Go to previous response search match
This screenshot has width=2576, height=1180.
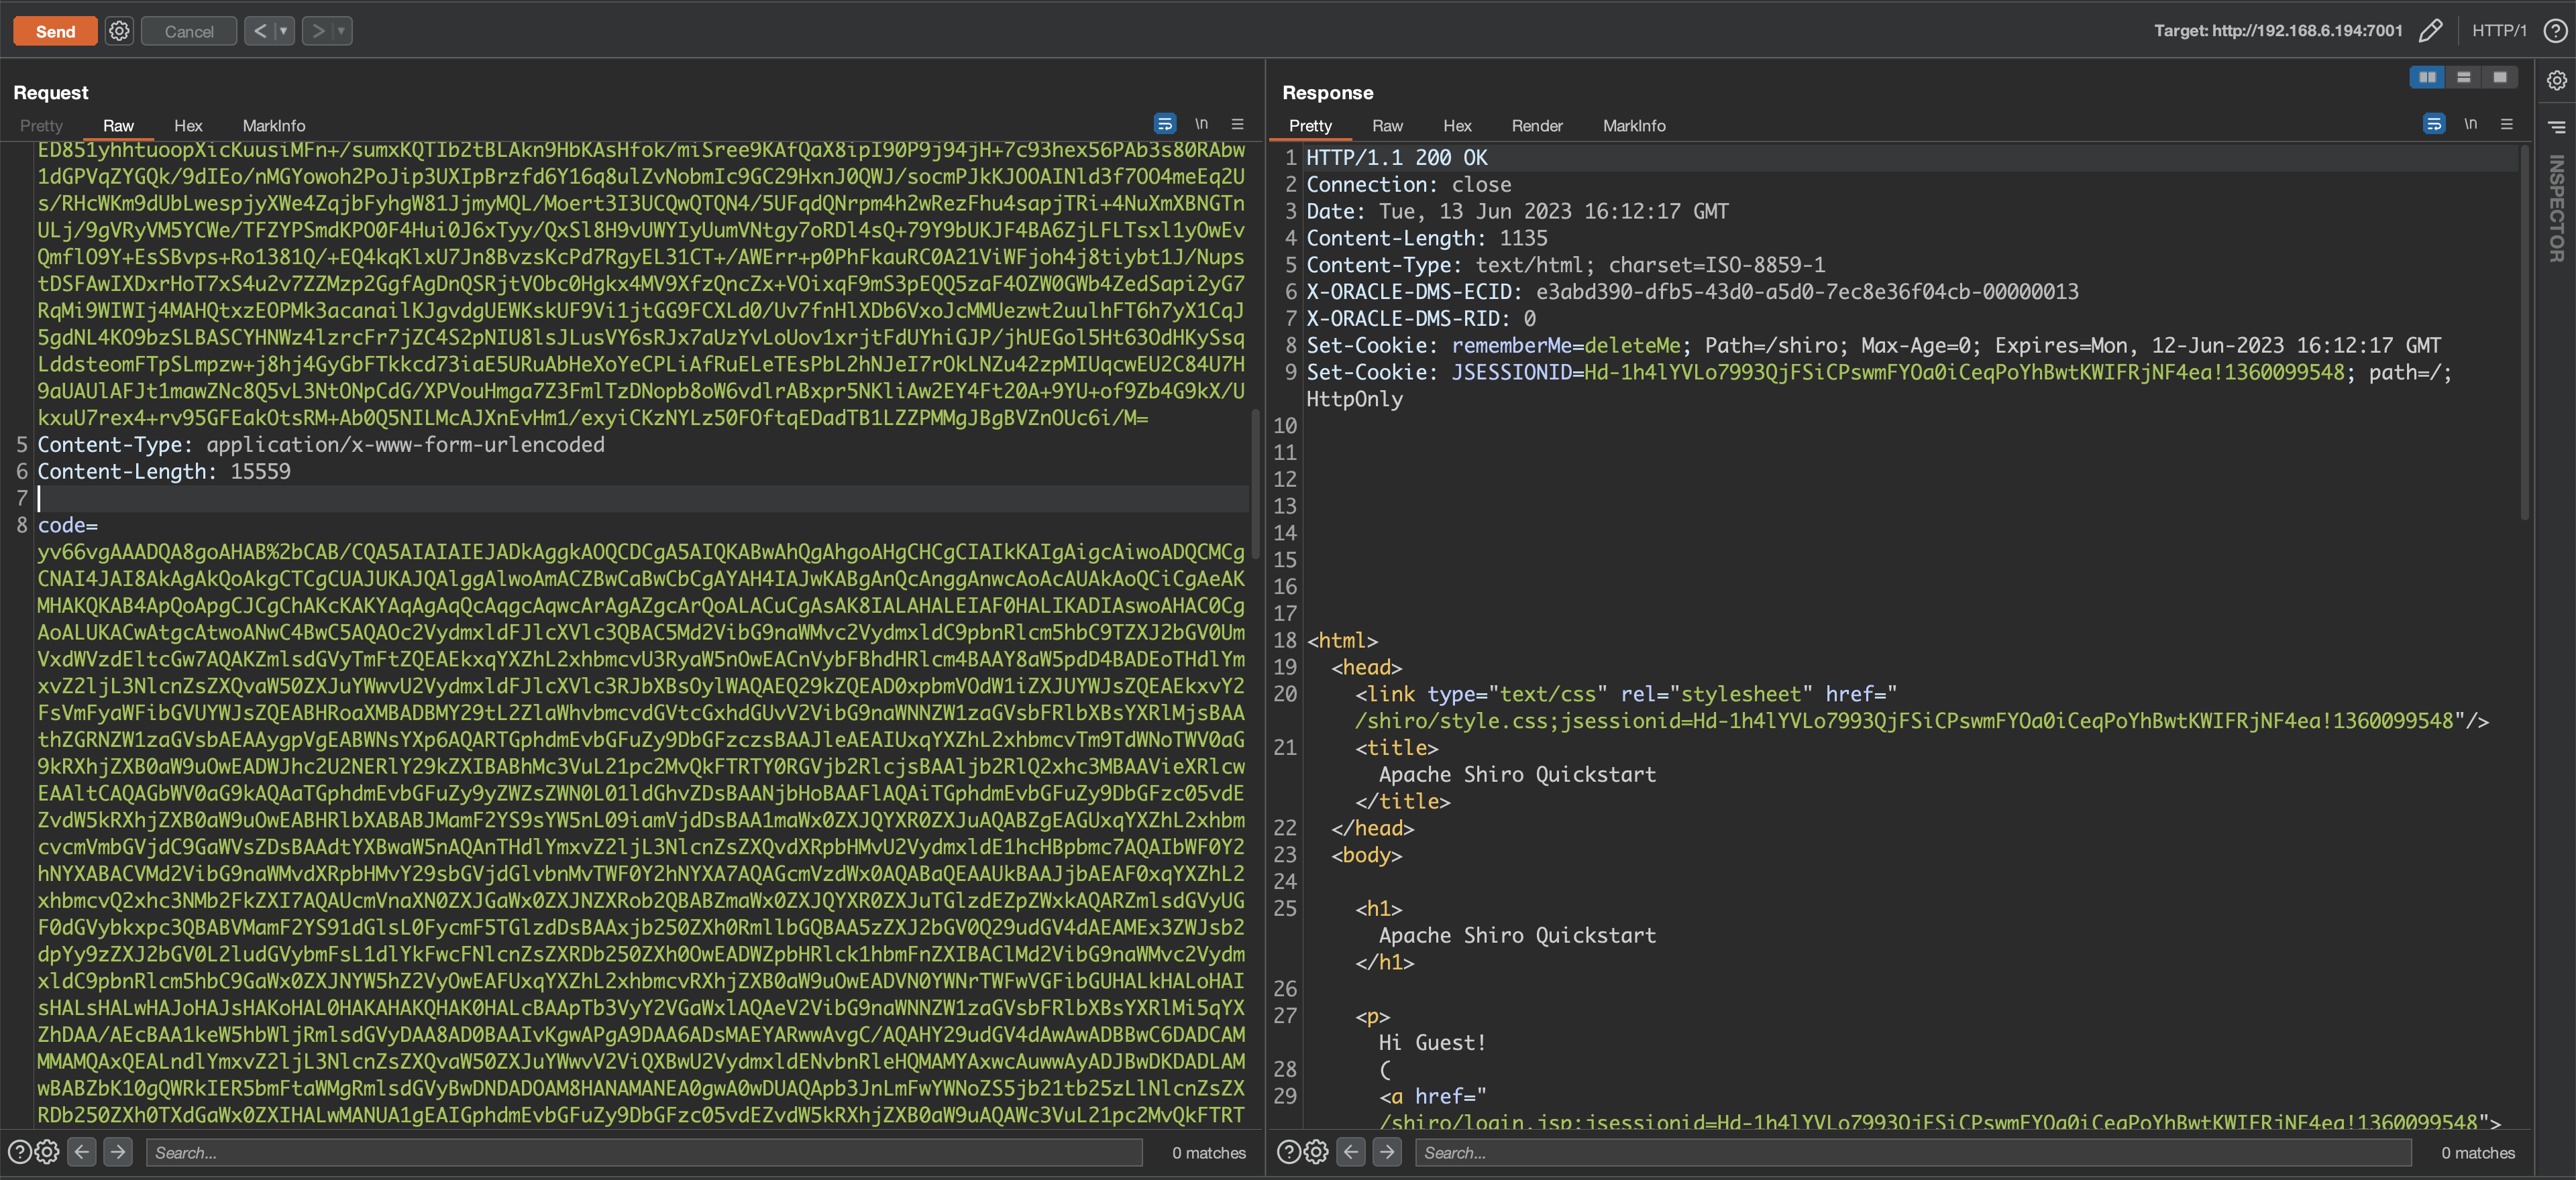[x=1351, y=1152]
